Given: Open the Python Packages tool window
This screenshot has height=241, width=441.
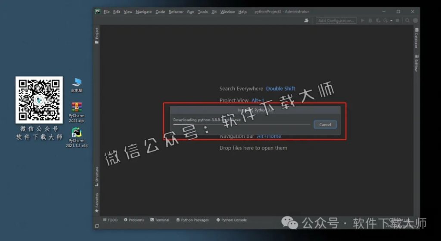Looking at the screenshot, I should [x=193, y=220].
